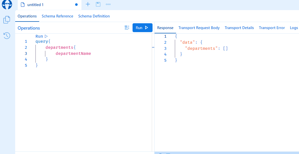Click the save document floppy disk icon
The height and width of the screenshot is (154, 299).
click(98, 4)
